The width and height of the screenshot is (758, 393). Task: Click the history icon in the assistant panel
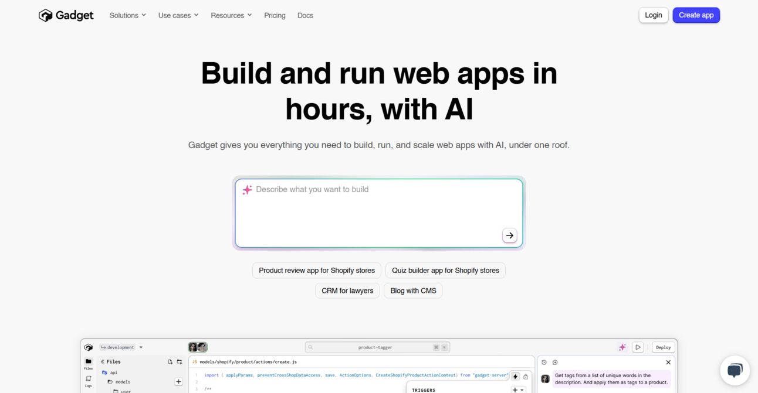(x=544, y=363)
